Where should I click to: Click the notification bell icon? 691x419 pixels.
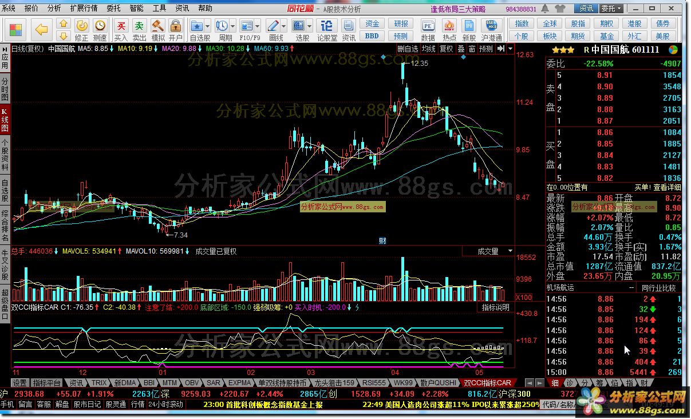546,9
